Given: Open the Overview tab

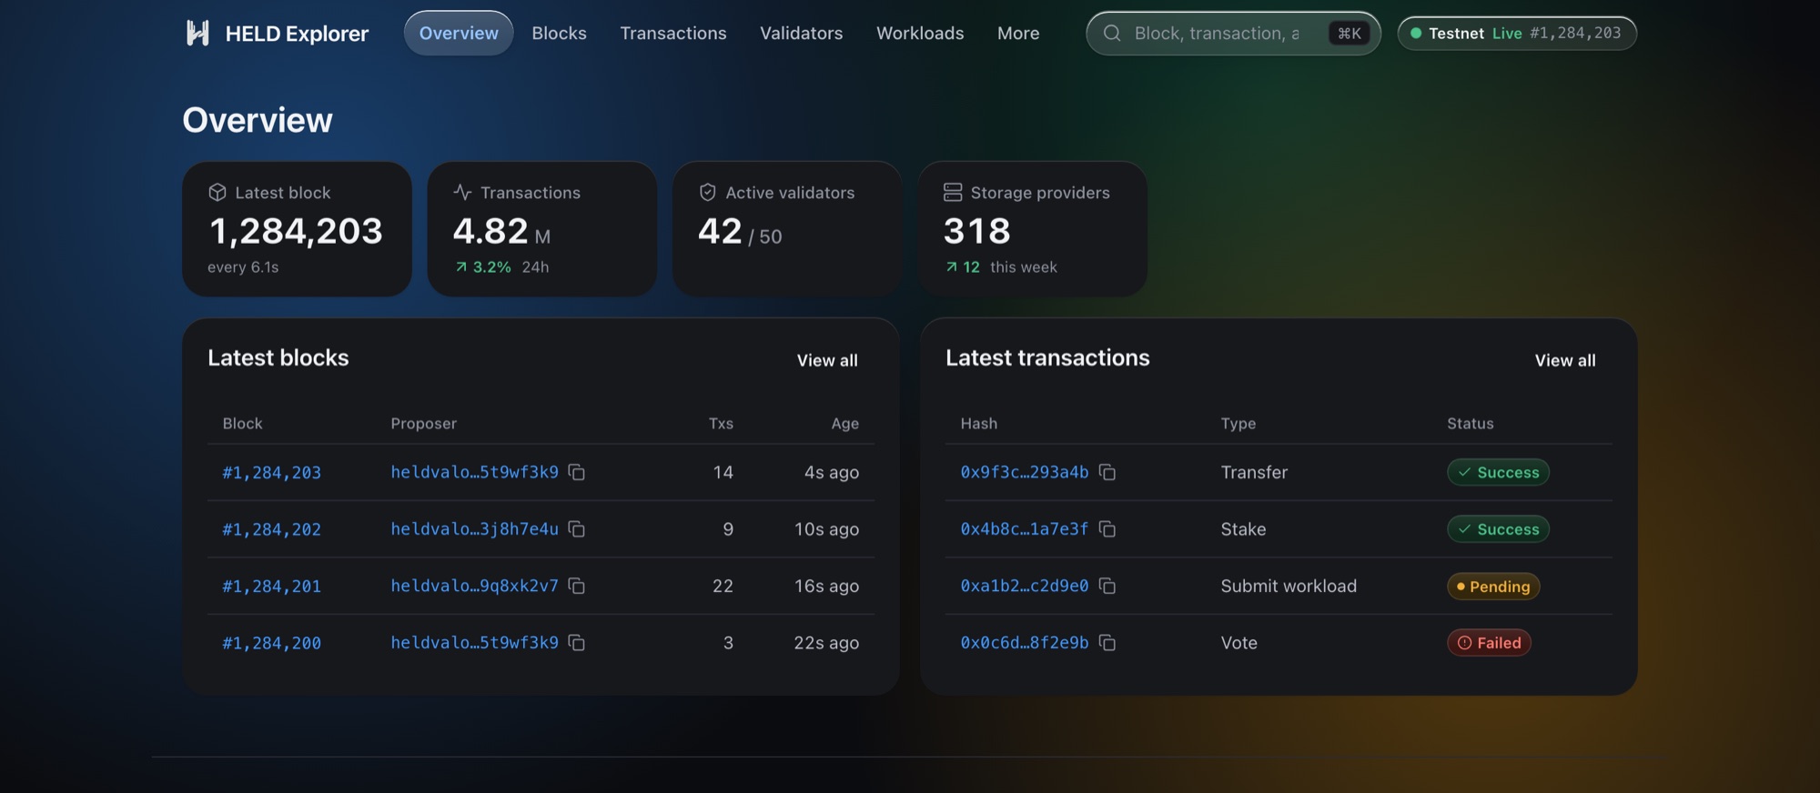Looking at the screenshot, I should coord(459,34).
